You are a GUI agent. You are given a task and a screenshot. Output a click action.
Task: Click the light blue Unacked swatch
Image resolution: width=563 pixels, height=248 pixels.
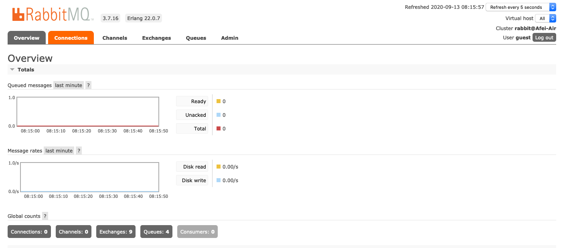(219, 115)
